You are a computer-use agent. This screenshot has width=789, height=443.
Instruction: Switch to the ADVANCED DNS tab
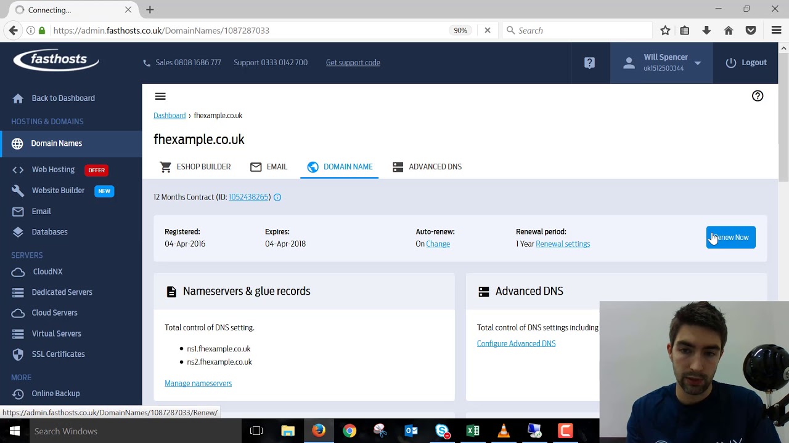point(427,167)
